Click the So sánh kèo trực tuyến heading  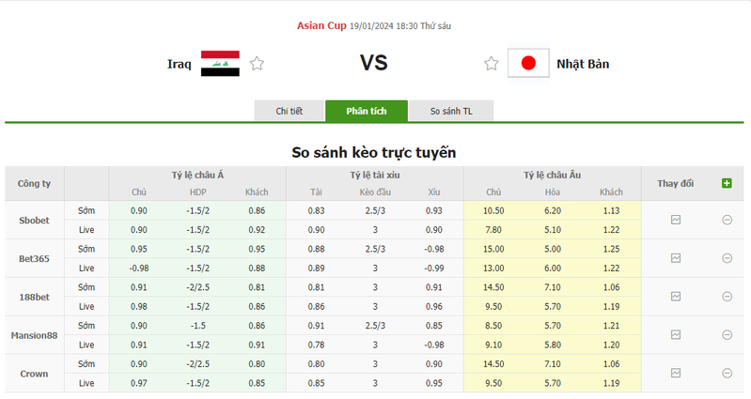point(374,152)
